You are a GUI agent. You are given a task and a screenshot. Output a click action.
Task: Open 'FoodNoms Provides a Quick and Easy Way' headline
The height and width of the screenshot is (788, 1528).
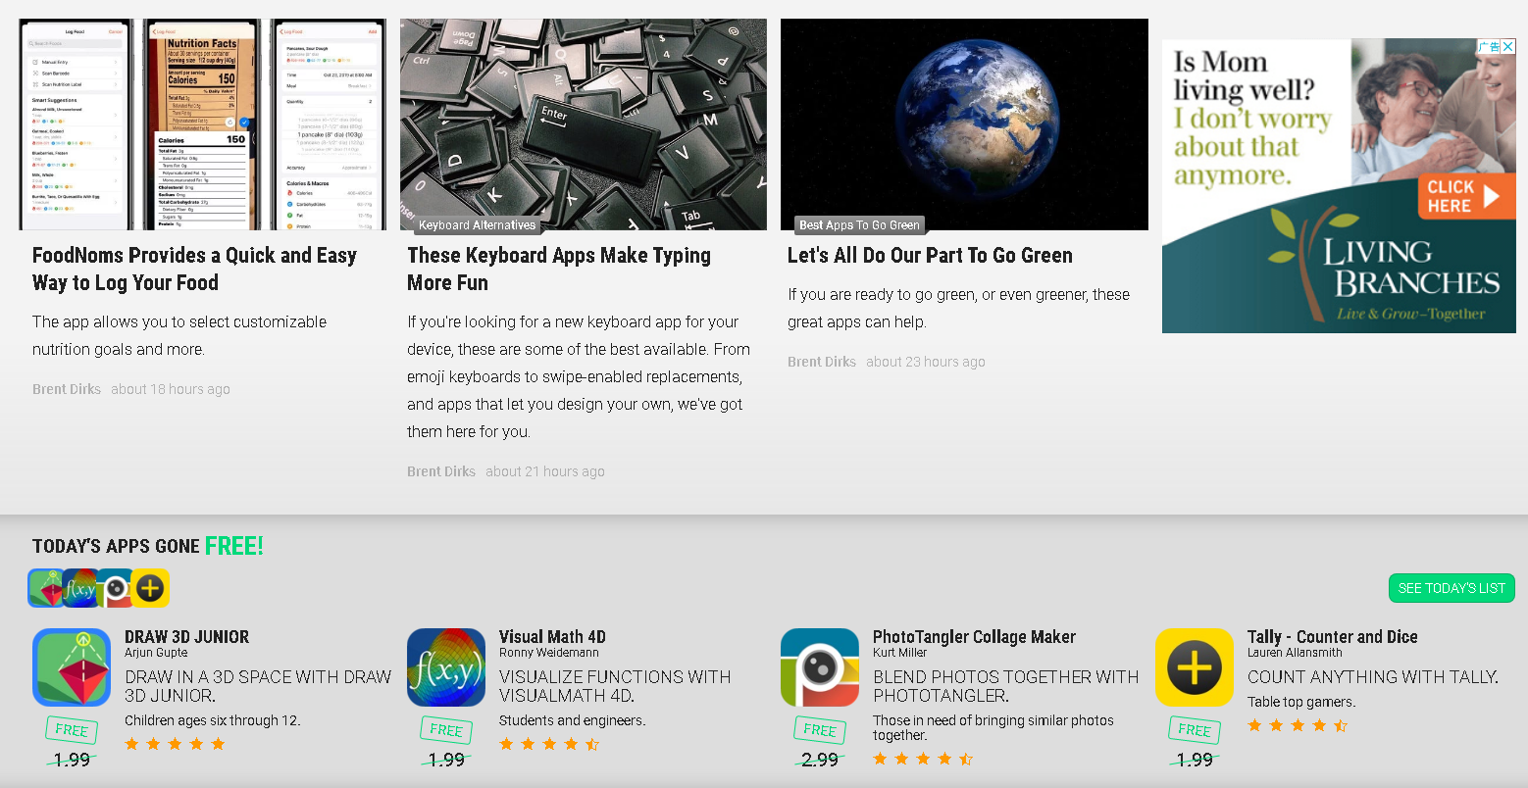click(194, 269)
